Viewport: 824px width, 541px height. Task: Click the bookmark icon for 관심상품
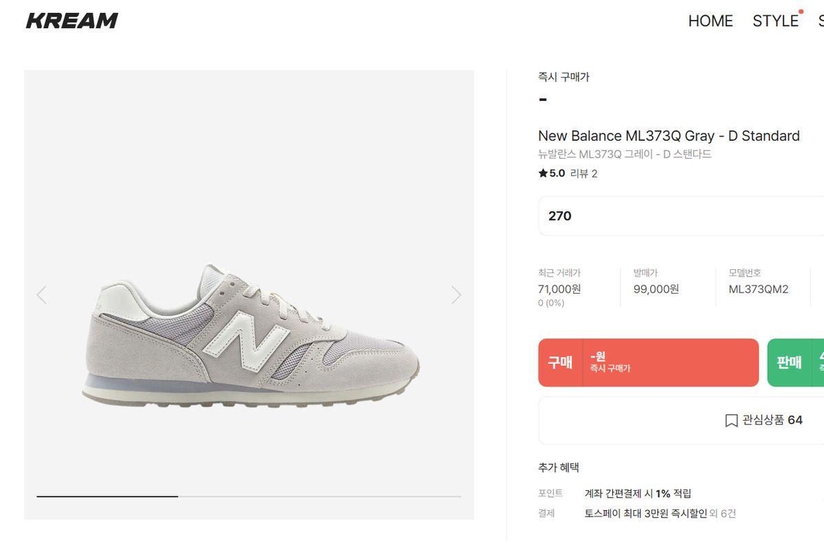731,420
